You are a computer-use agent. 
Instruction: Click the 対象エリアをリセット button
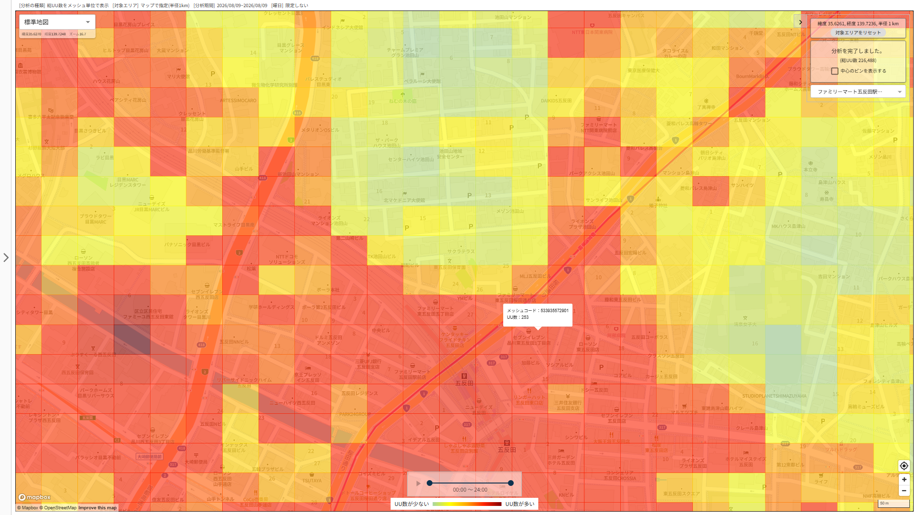tap(858, 32)
